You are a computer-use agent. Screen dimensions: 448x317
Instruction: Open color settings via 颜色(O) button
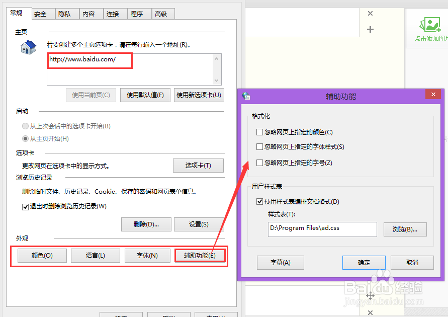42,255
